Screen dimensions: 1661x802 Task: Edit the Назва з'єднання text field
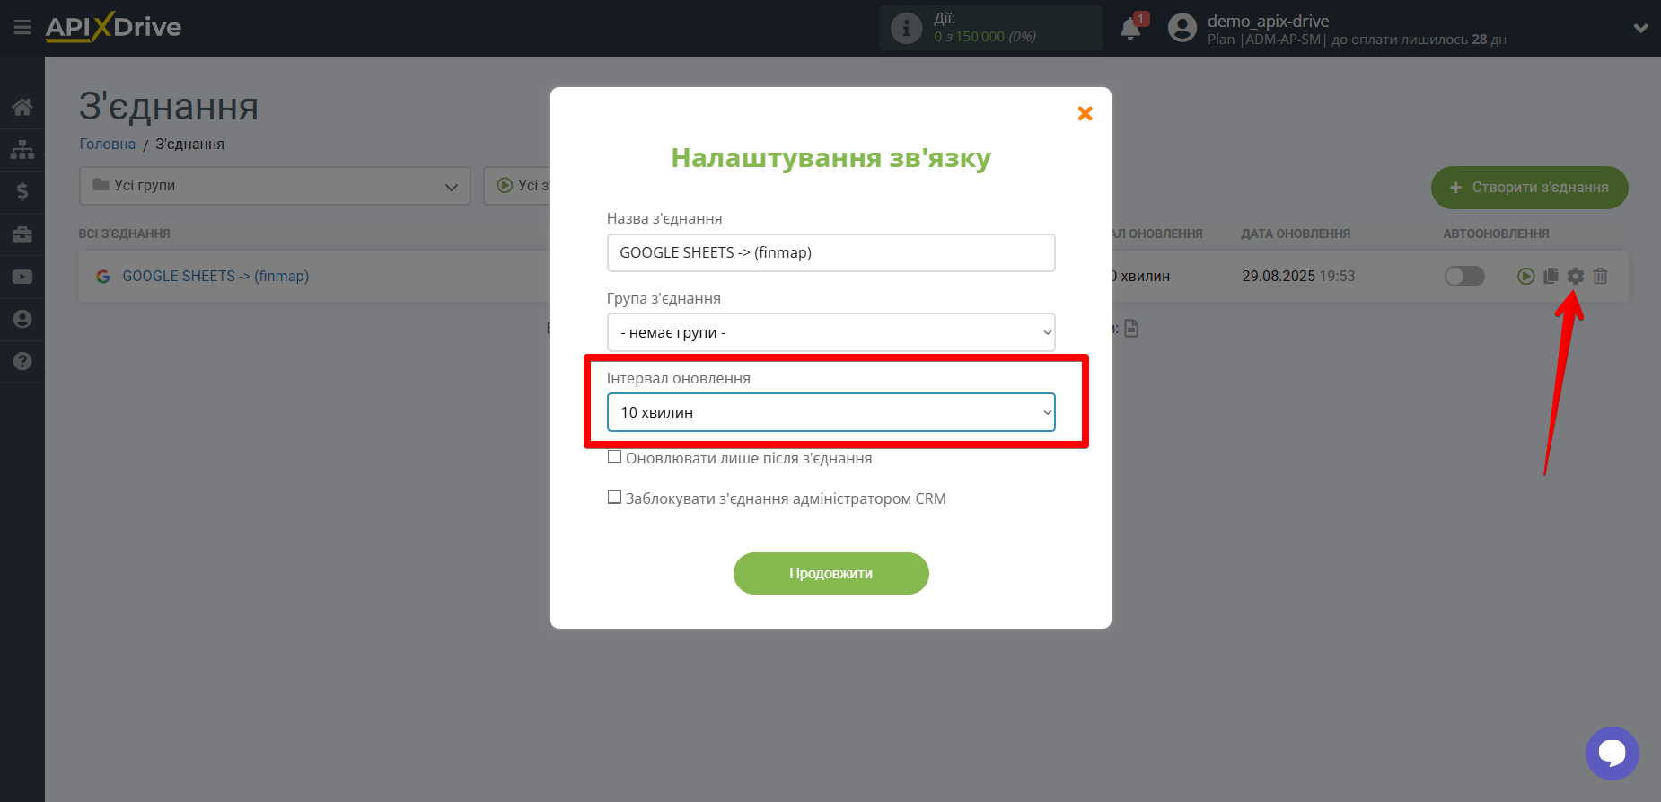[x=830, y=252]
